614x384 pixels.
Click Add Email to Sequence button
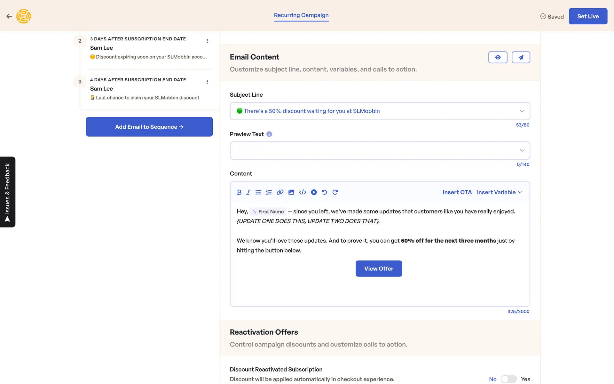pos(149,127)
